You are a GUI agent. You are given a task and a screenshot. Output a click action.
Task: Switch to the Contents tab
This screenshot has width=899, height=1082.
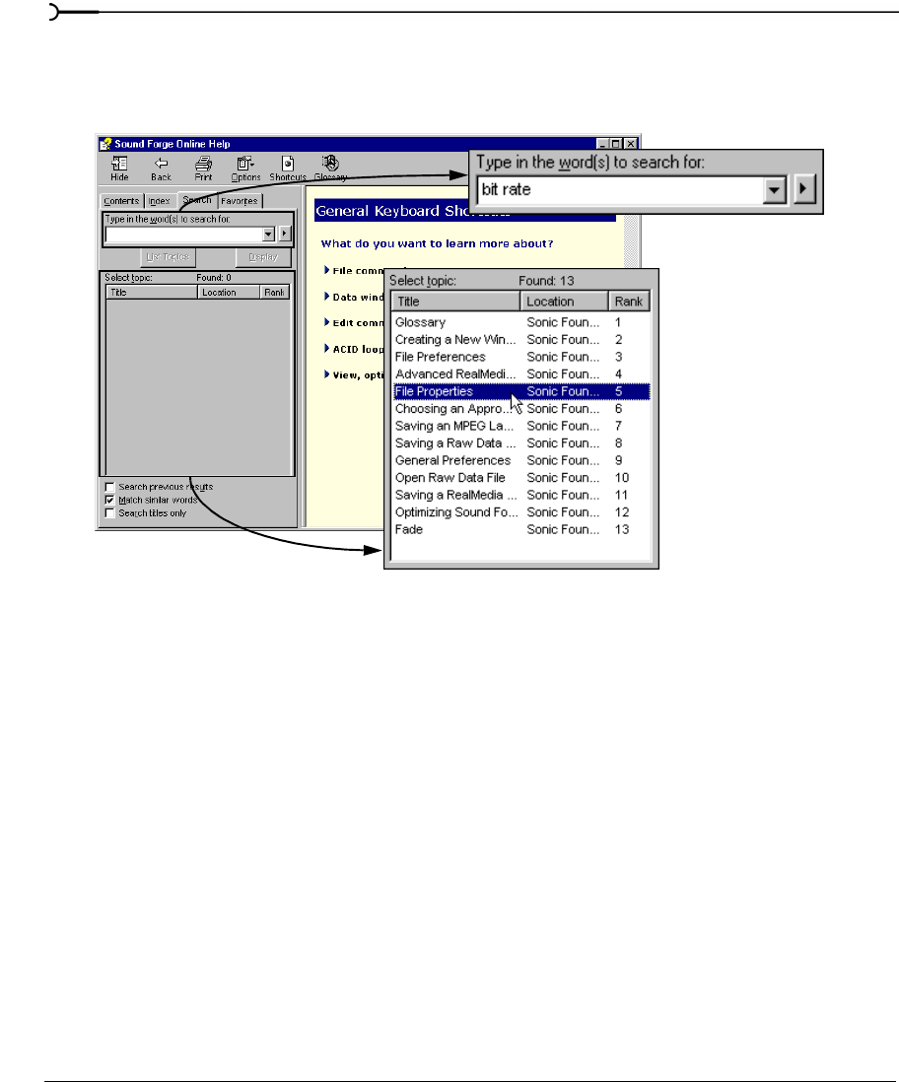click(121, 201)
